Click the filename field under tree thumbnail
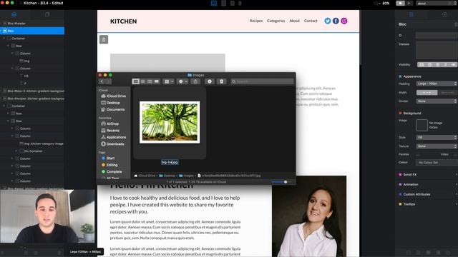 [170, 162]
